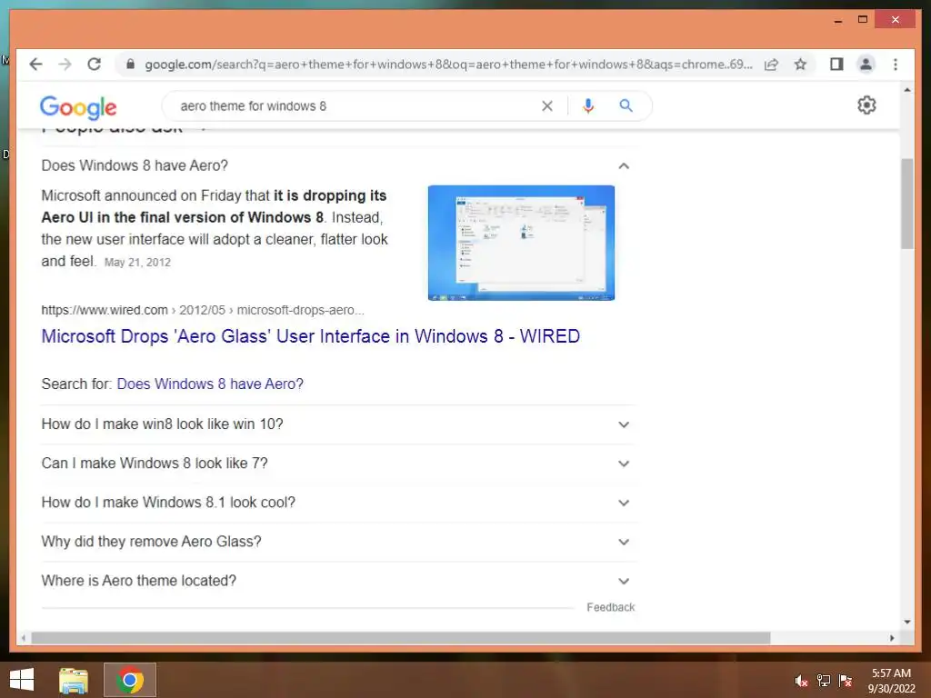Image resolution: width=931 pixels, height=698 pixels.
Task: Minimize the Chrome window
Action: [x=837, y=20]
